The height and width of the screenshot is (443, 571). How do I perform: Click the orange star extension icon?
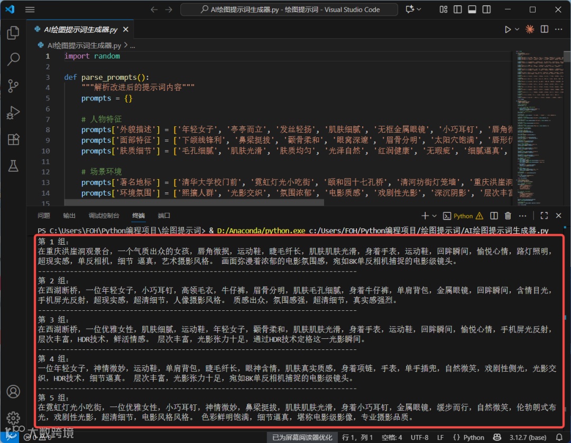[x=530, y=29]
